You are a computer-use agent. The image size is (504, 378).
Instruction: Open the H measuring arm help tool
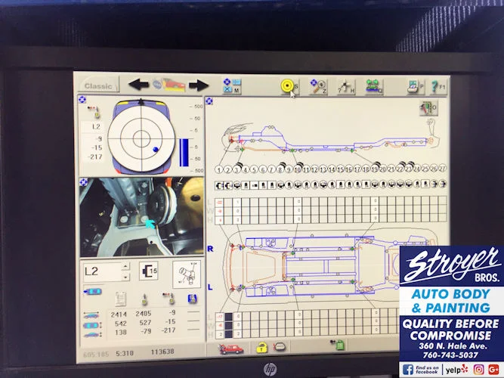pyautogui.click(x=346, y=87)
